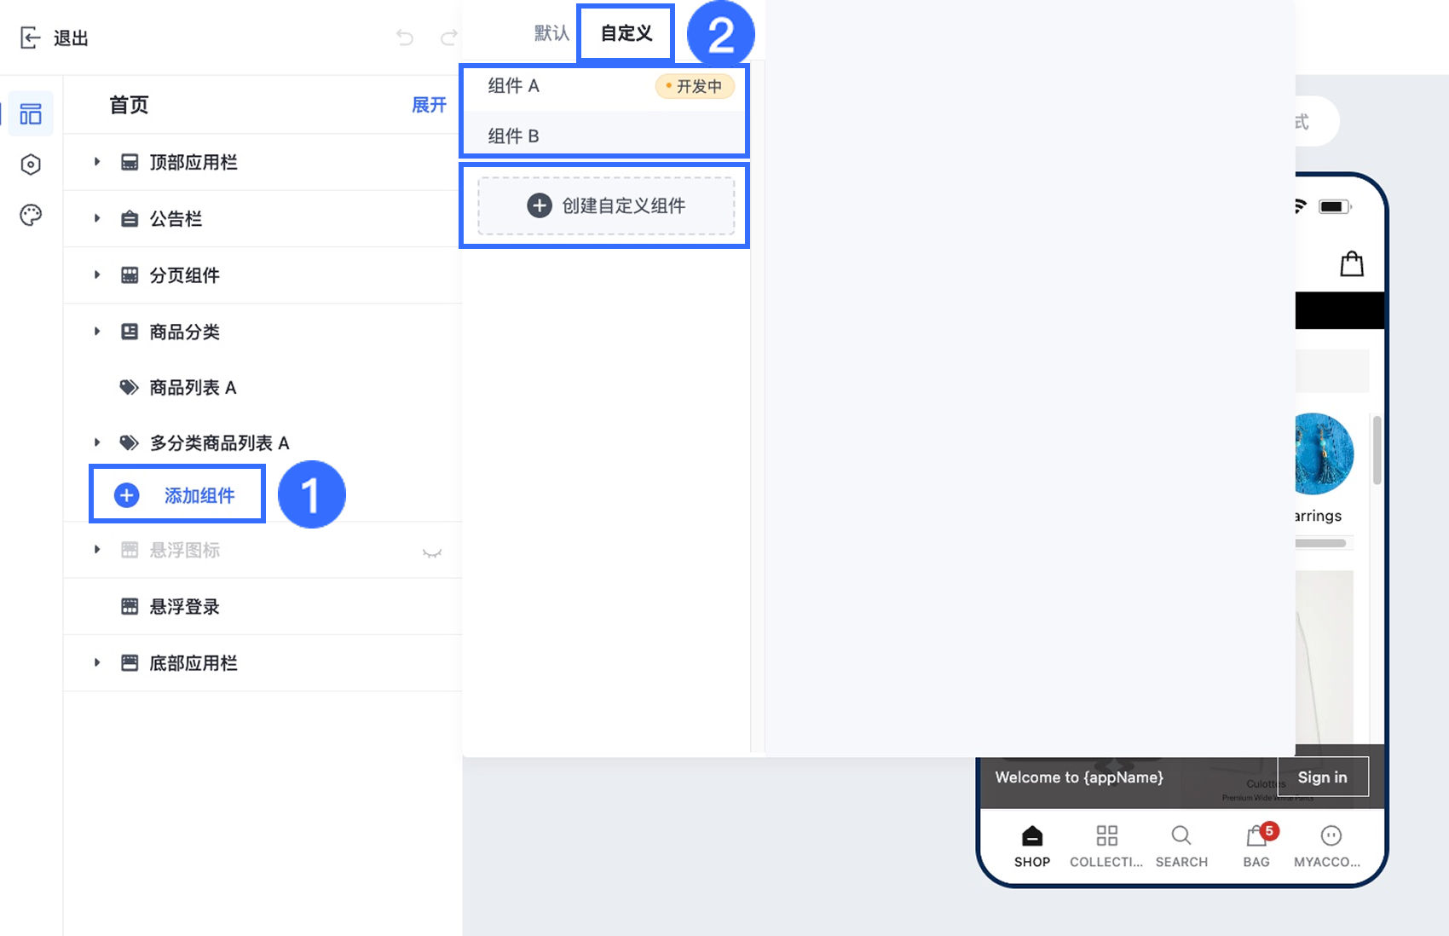1449x936 pixels.
Task: Expand the 多分类商品列表 A tree row
Action: coord(97,442)
